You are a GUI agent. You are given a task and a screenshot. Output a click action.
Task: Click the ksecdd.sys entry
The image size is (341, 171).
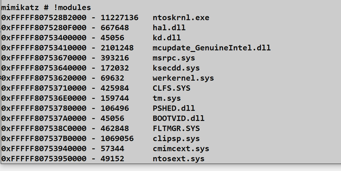[x=176, y=68]
